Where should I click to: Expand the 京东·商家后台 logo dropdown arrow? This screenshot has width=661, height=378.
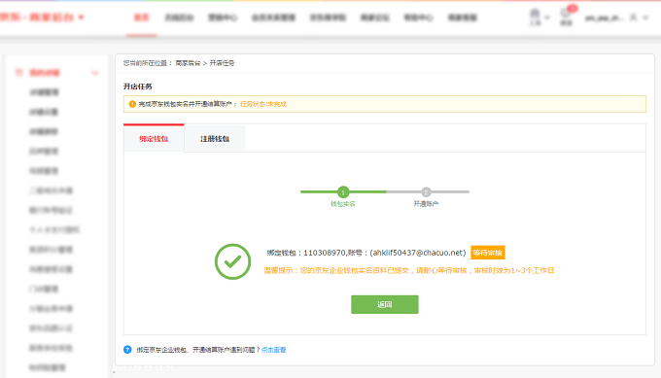(x=81, y=17)
